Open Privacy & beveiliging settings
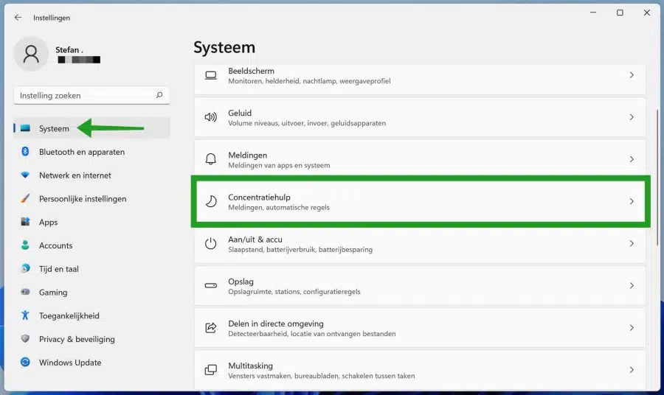 point(91,339)
